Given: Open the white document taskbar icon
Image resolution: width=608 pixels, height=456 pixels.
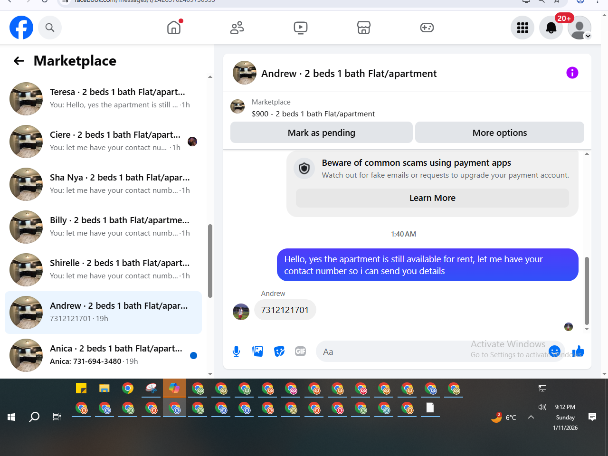Looking at the screenshot, I should (430, 408).
